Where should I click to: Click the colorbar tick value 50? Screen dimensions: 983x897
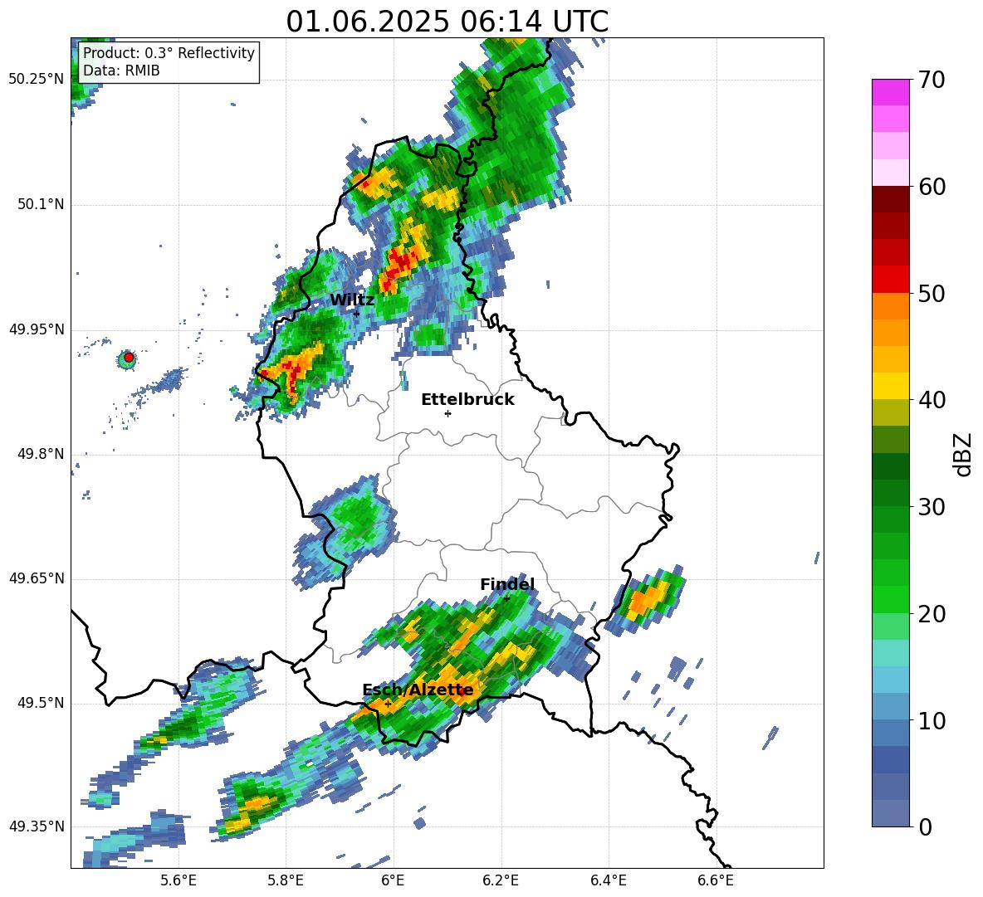pos(932,293)
